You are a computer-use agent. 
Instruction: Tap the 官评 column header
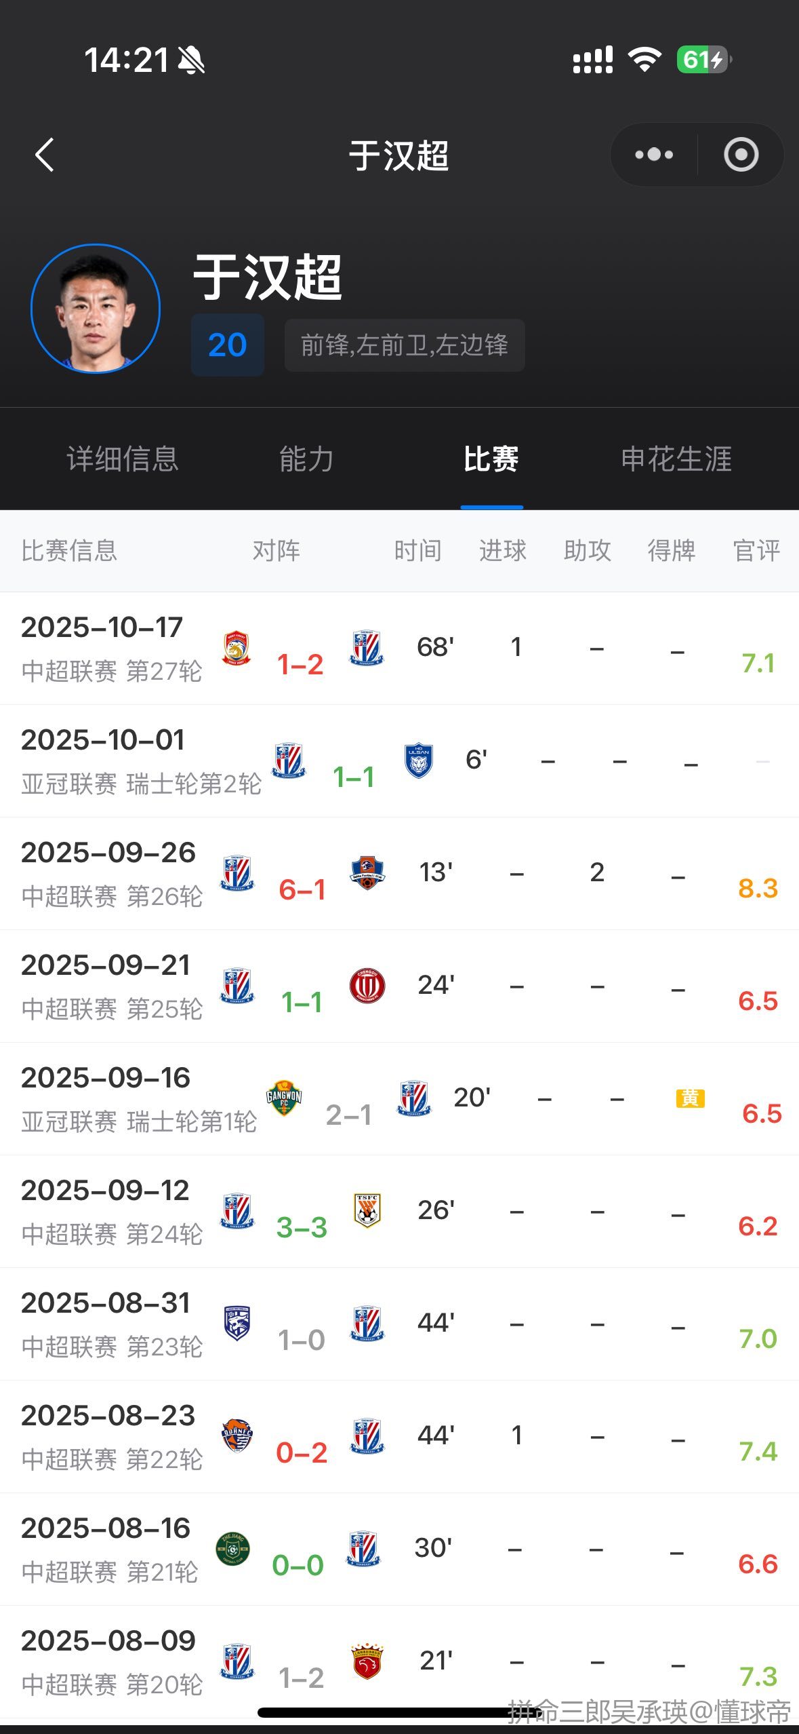[x=756, y=550]
